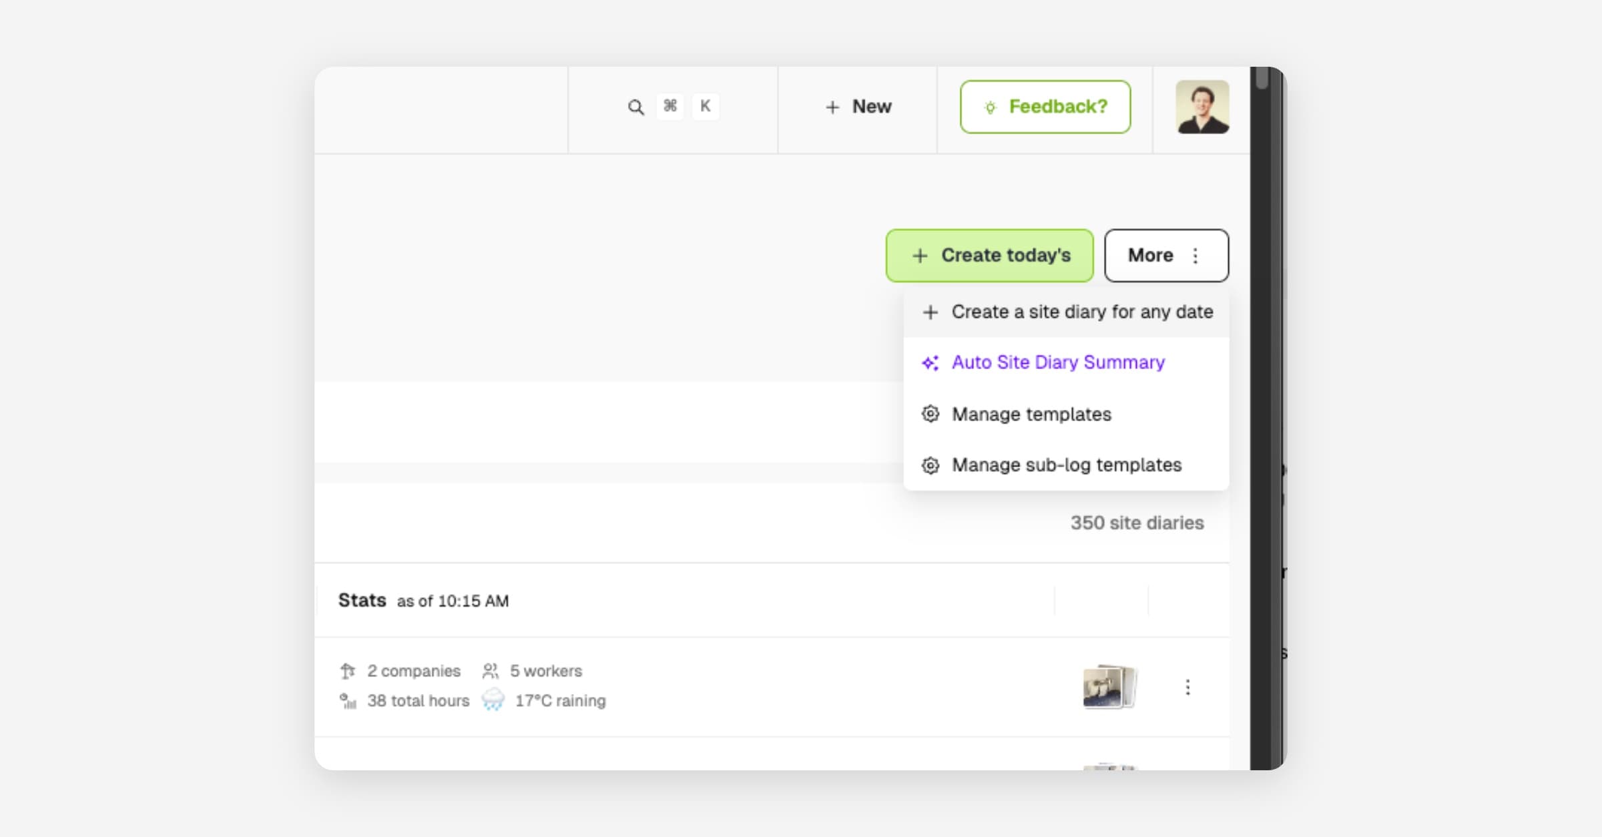Click the as of 10:15 AM timestamp
This screenshot has height=837, width=1602.
(x=453, y=601)
